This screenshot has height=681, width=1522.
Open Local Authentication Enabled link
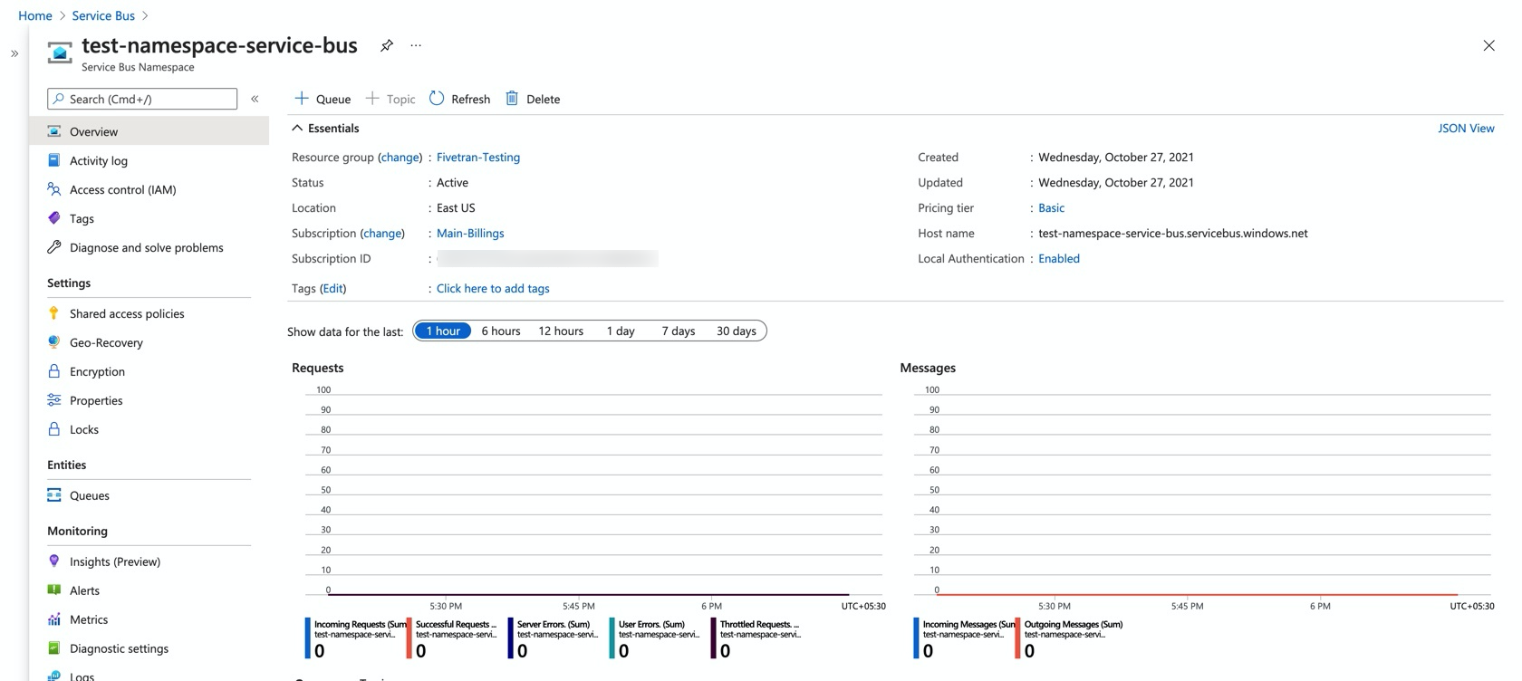(1059, 259)
